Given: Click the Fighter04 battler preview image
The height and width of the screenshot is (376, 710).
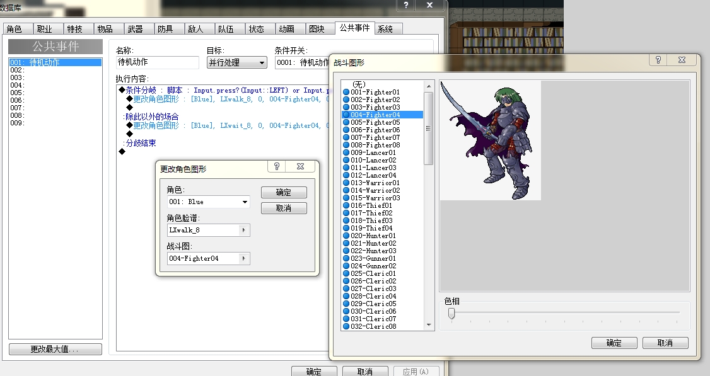Looking at the screenshot, I should [491, 140].
